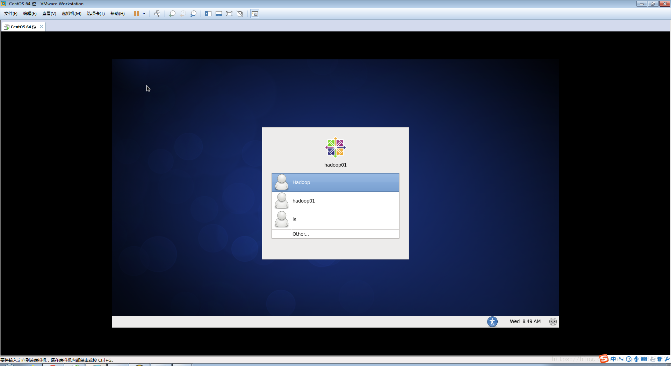Open the 文件(F) menu
This screenshot has height=366, width=671.
coord(11,14)
